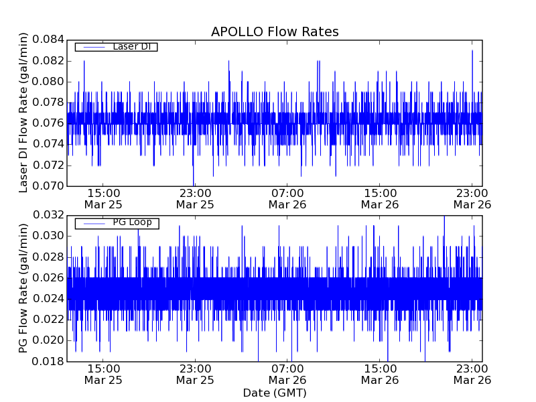
Task: Click bottom plot's "15:00 Mar 26" time tick
Action: click(x=380, y=374)
